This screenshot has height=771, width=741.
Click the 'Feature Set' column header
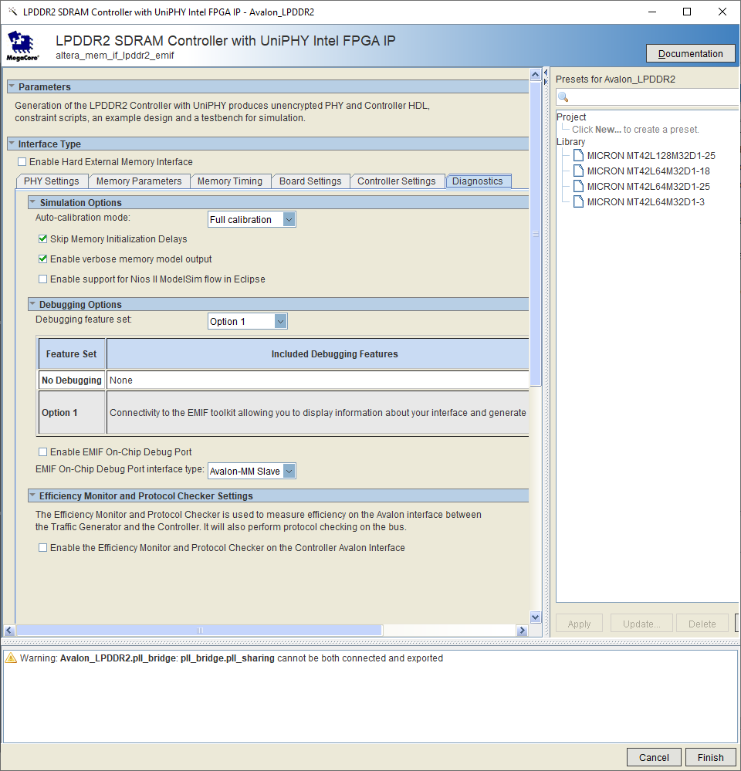pos(72,354)
